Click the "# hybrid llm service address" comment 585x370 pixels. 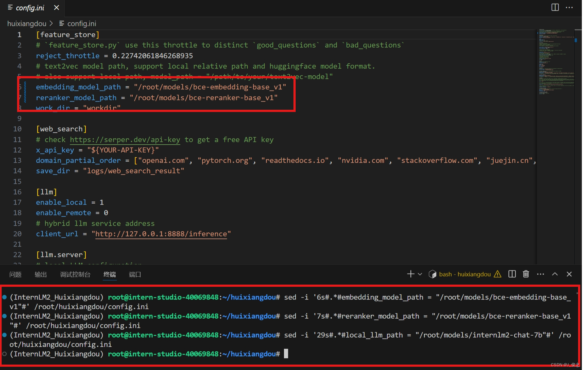click(95, 223)
